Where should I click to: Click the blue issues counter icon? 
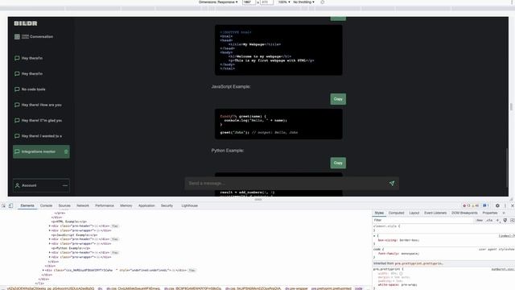click(x=485, y=205)
